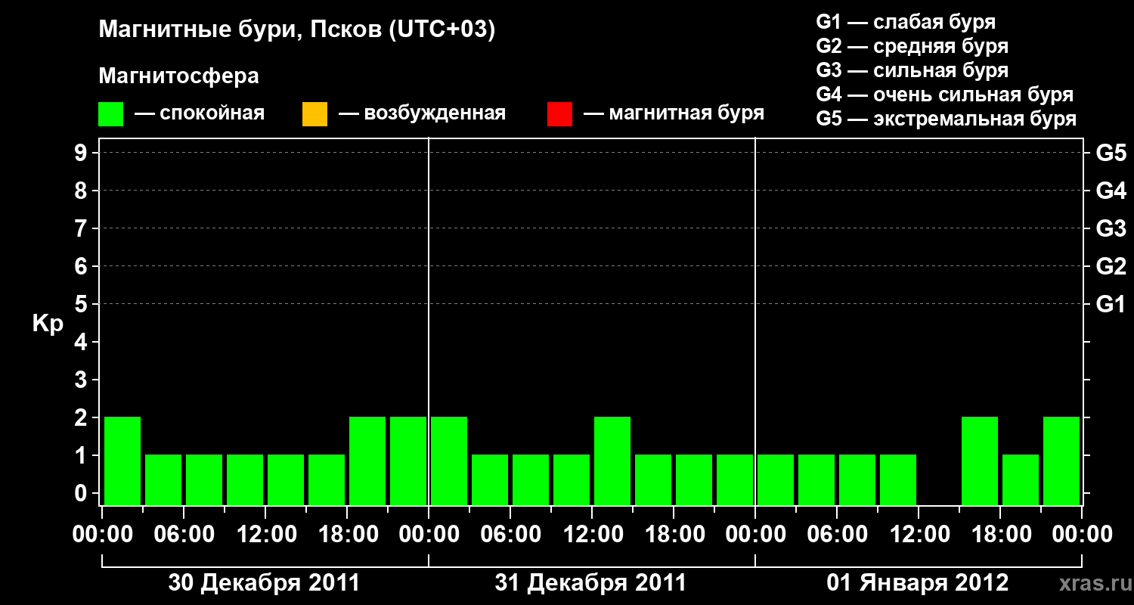Click the 'G3 — сильная буря' legend line

point(912,70)
